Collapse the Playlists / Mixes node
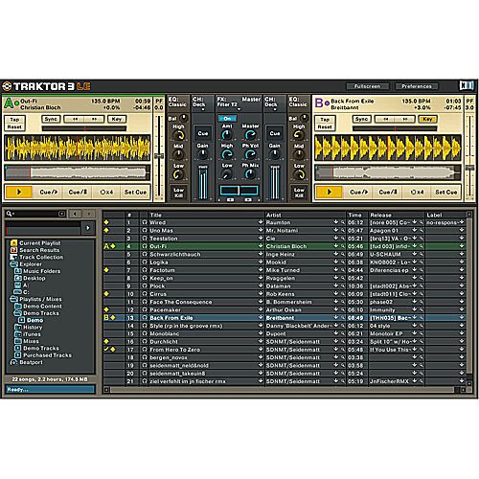 coord(13,299)
